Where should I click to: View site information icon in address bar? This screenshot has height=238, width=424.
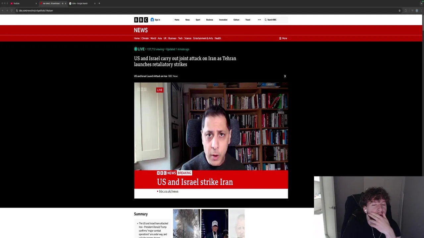[x=17, y=11]
